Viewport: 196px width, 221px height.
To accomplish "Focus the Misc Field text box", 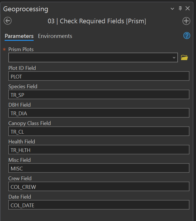I will coord(99,168).
